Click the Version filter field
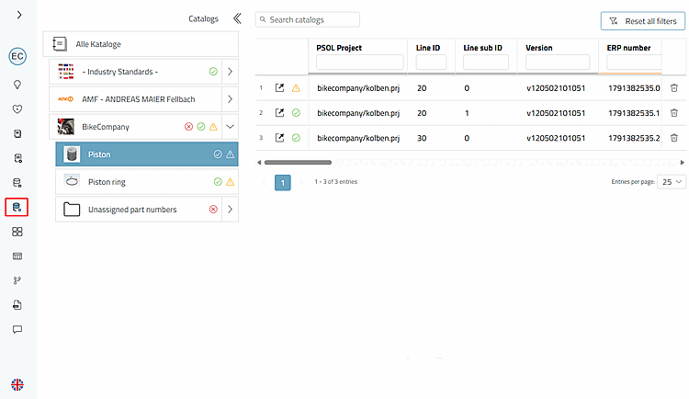The image size is (689, 399). 558,62
